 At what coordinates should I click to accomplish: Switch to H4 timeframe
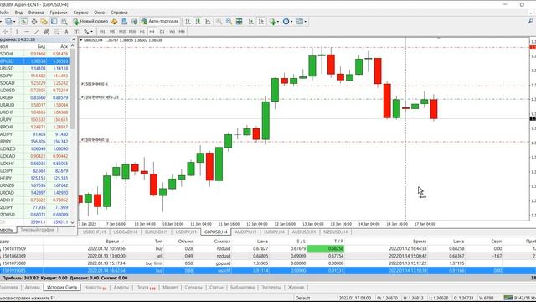152,32
